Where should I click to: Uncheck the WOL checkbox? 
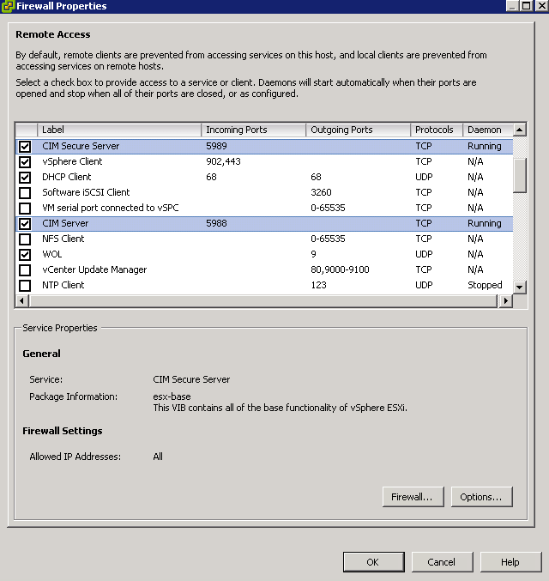click(25, 255)
